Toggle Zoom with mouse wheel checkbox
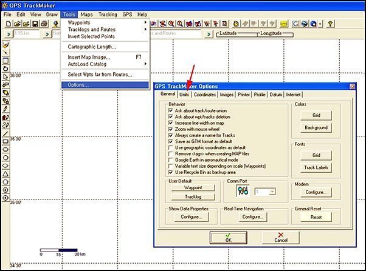The height and width of the screenshot is (271, 366). tap(171, 129)
